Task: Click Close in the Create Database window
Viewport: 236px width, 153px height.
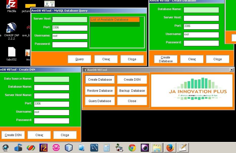Action: coord(218,59)
